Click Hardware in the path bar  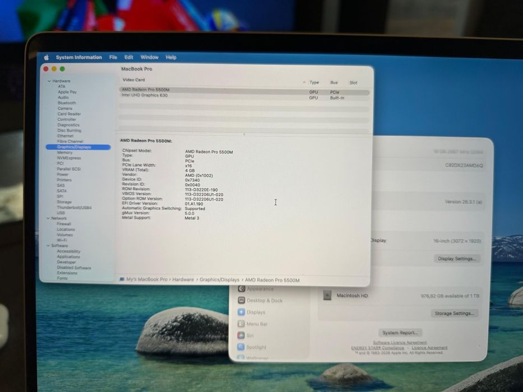(183, 279)
